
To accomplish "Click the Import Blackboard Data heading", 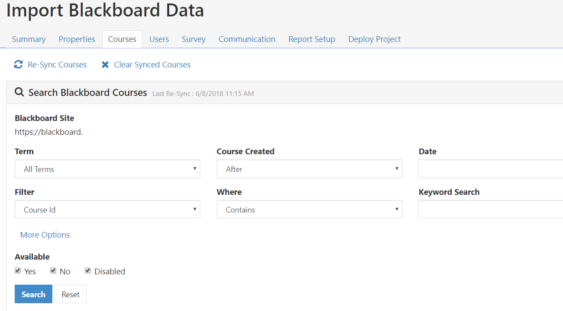I will click(x=105, y=10).
